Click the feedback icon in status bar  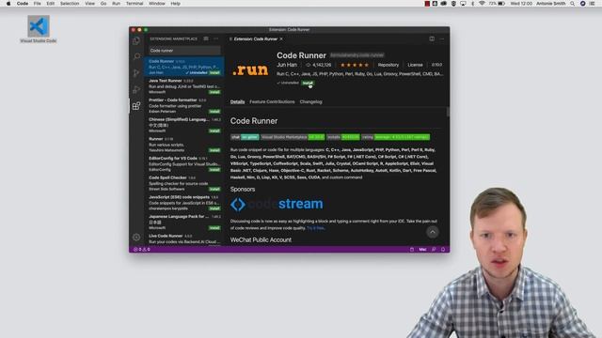coord(434,250)
